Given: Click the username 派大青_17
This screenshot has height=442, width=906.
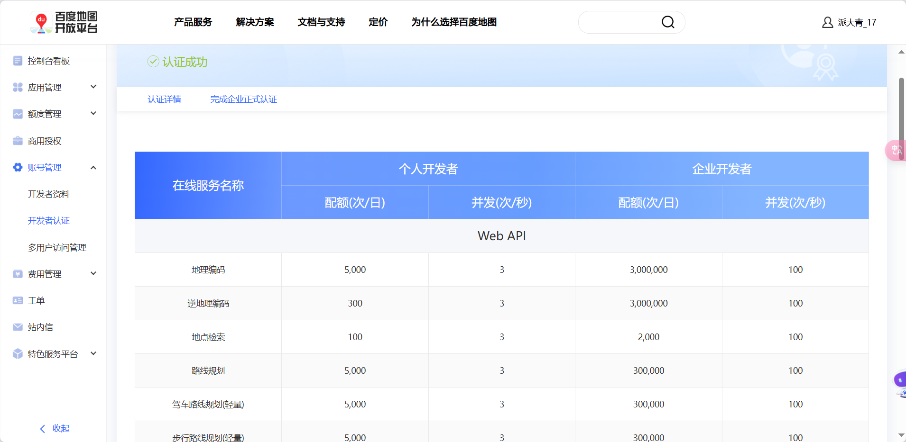Looking at the screenshot, I should [x=857, y=22].
